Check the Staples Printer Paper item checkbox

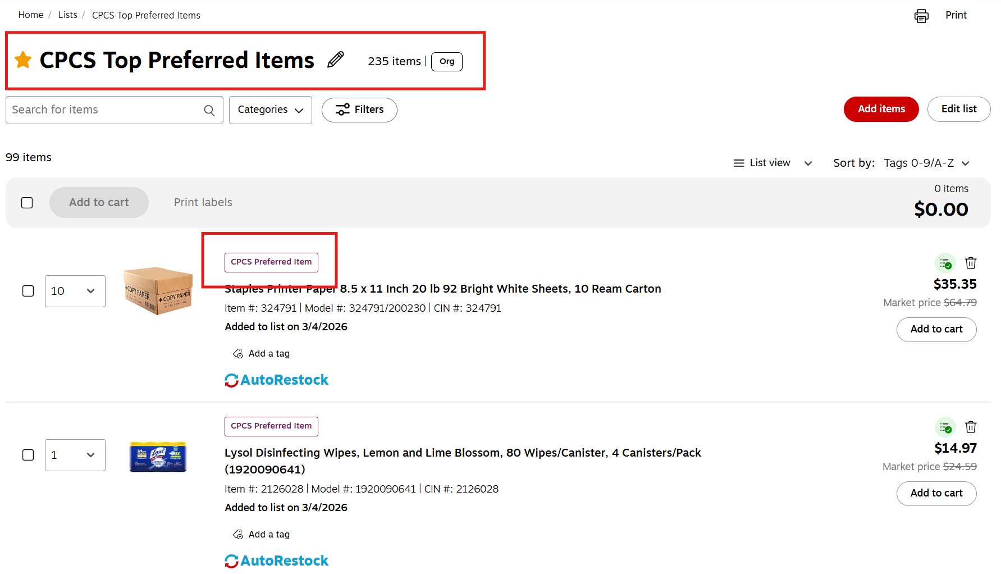pos(28,291)
